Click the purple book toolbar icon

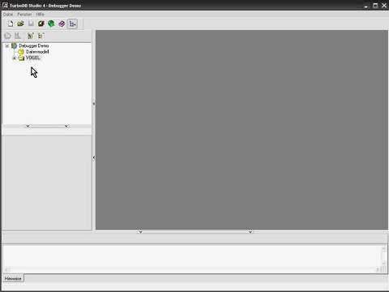point(62,24)
